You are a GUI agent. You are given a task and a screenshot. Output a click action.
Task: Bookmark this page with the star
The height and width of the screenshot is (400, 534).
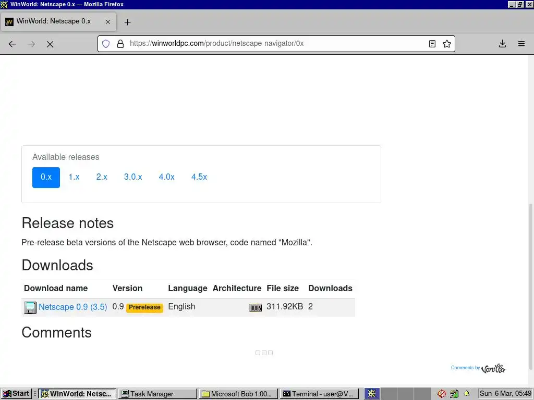tap(447, 44)
